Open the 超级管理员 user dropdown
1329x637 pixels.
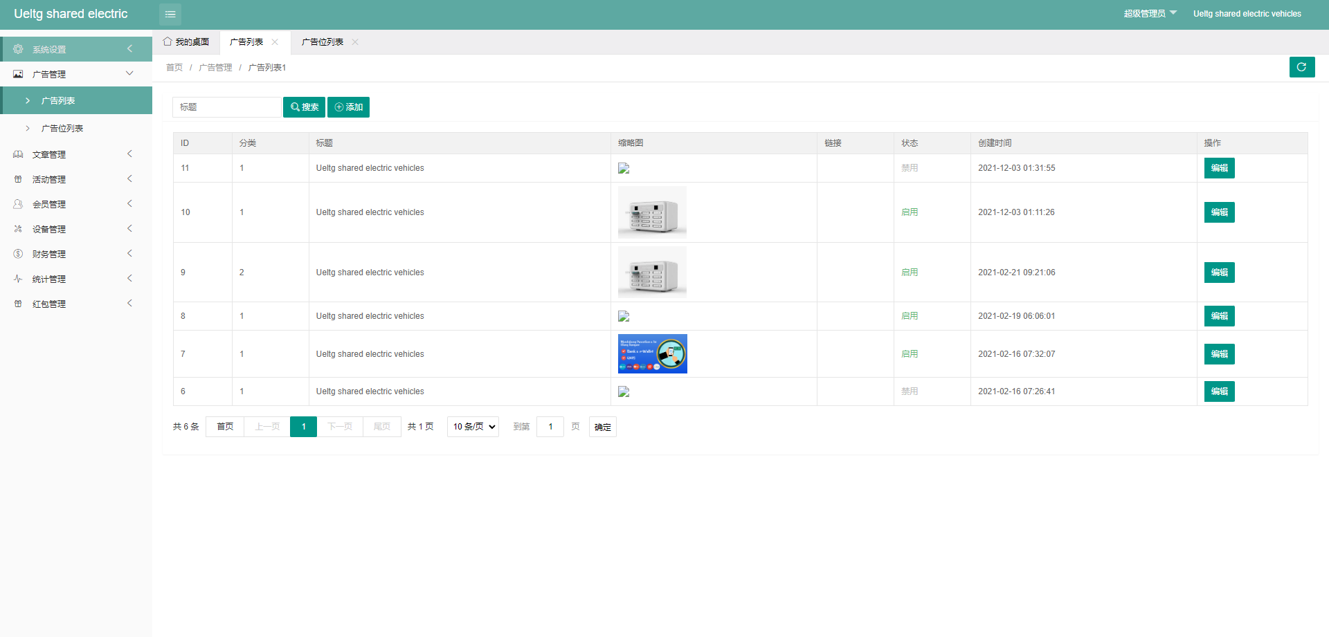click(1149, 14)
